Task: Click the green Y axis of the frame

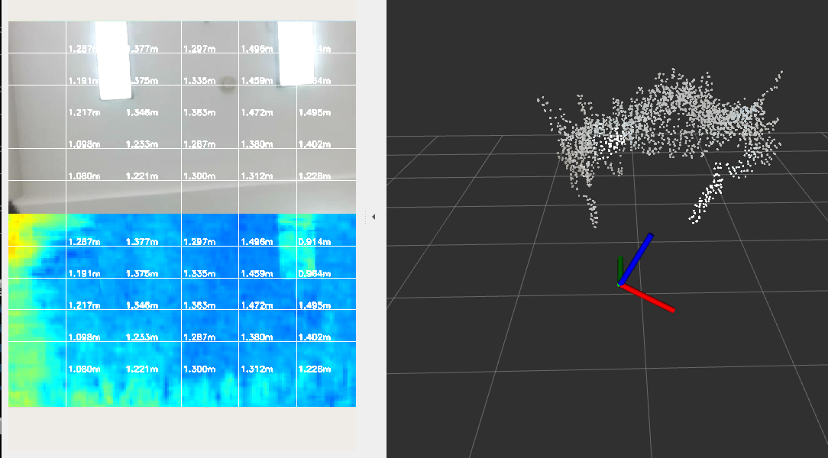Action: [620, 269]
